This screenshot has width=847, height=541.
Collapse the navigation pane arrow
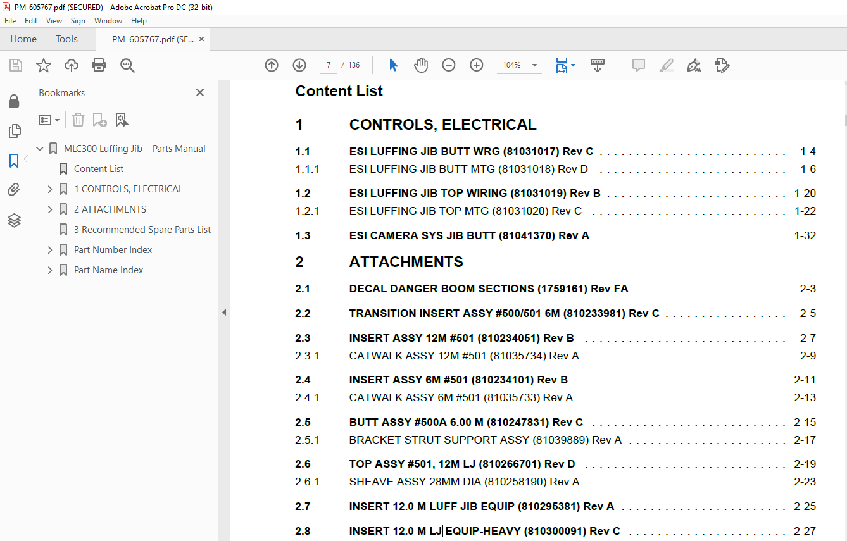[x=223, y=312]
